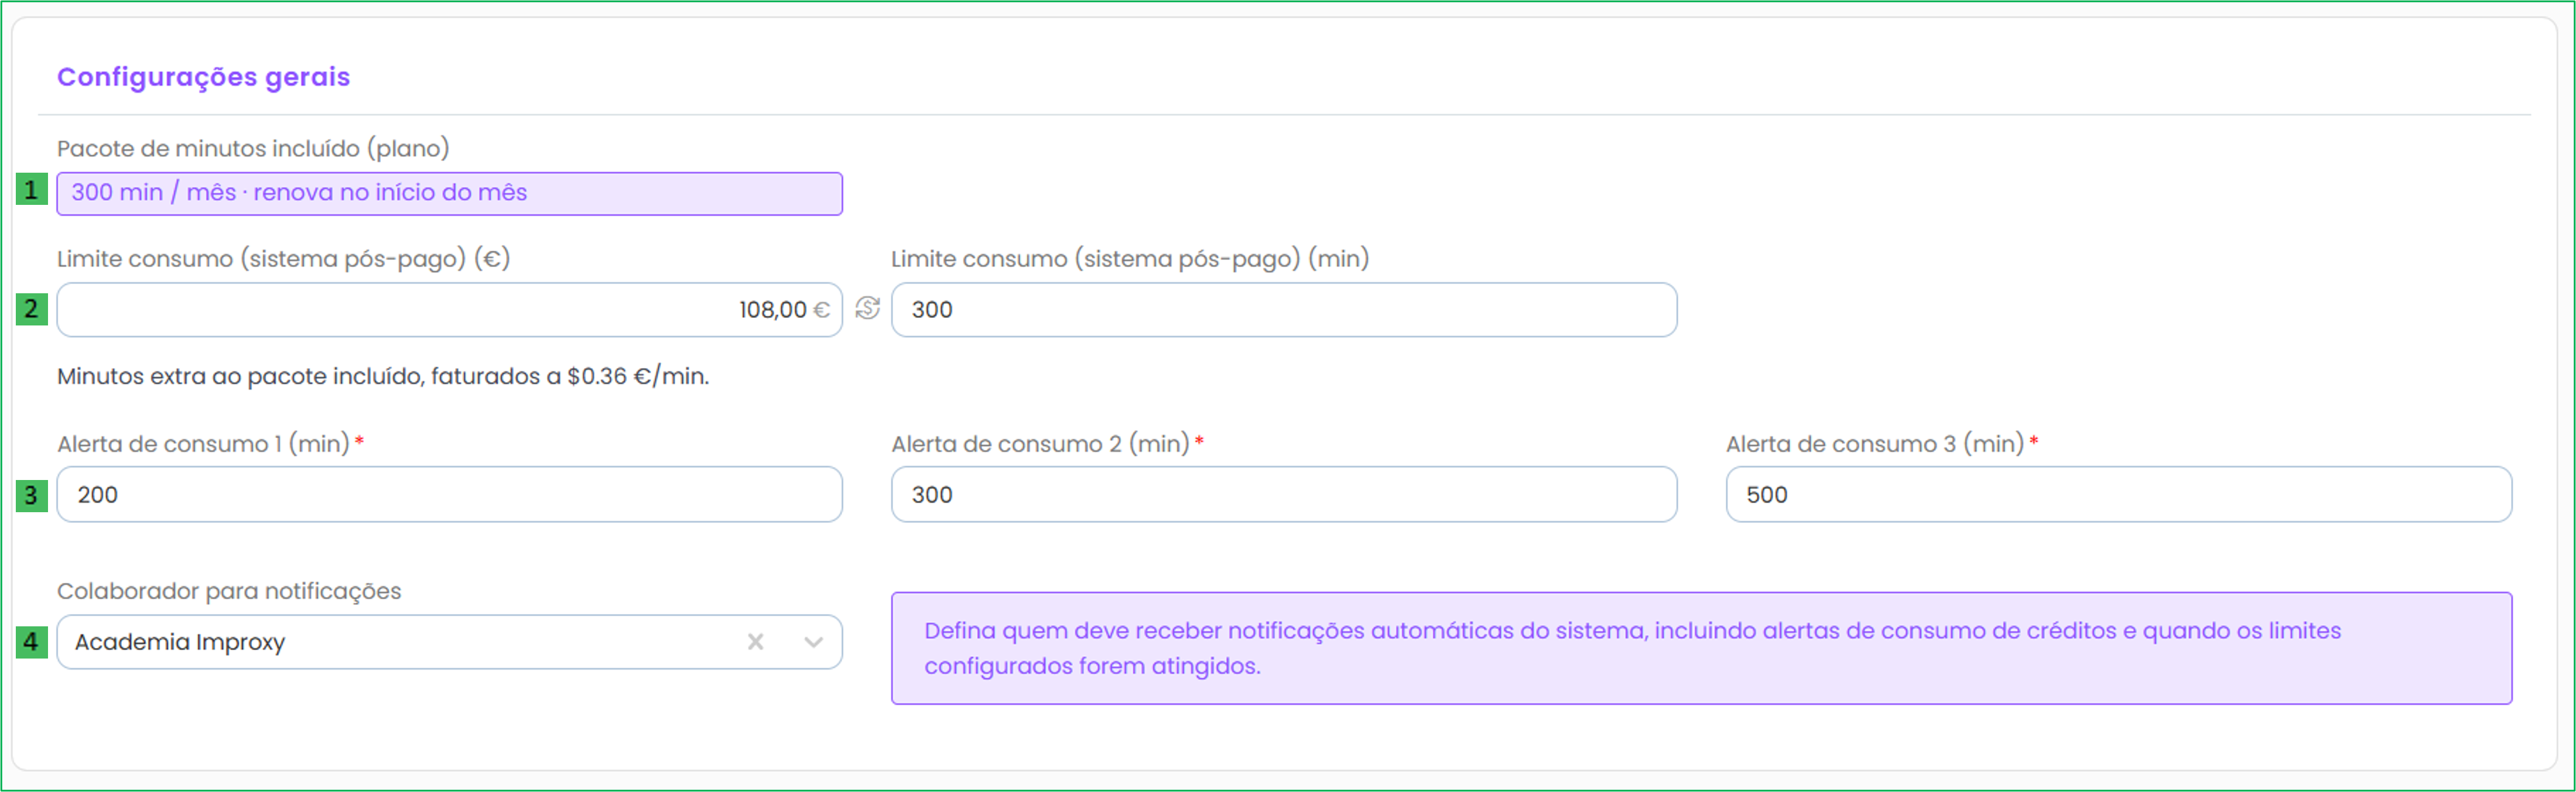Edit Alerta de consumo 3 field
This screenshot has height=792, width=2576.
pyautogui.click(x=2118, y=495)
